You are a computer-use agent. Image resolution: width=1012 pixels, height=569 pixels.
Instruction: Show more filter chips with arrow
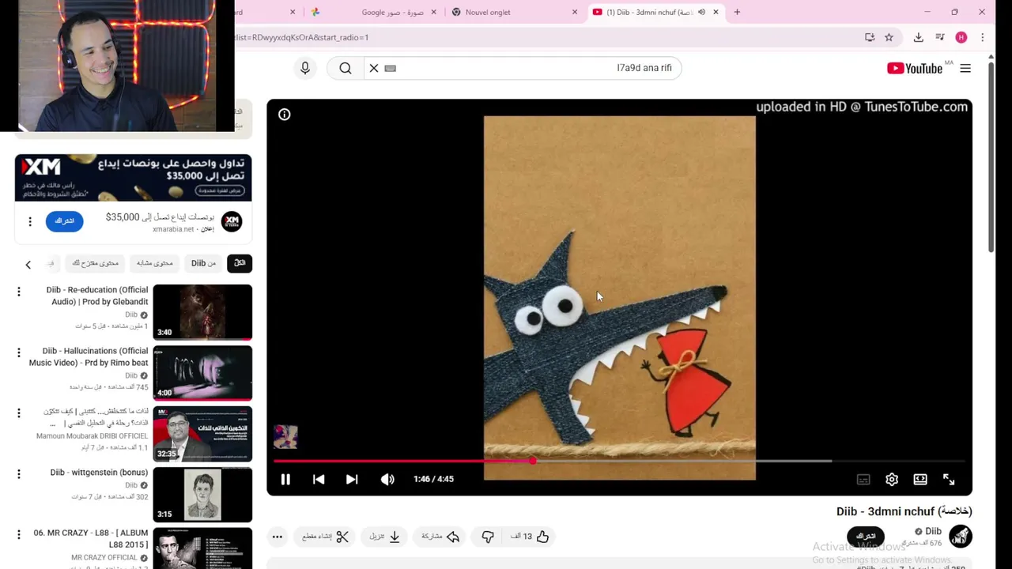click(28, 265)
